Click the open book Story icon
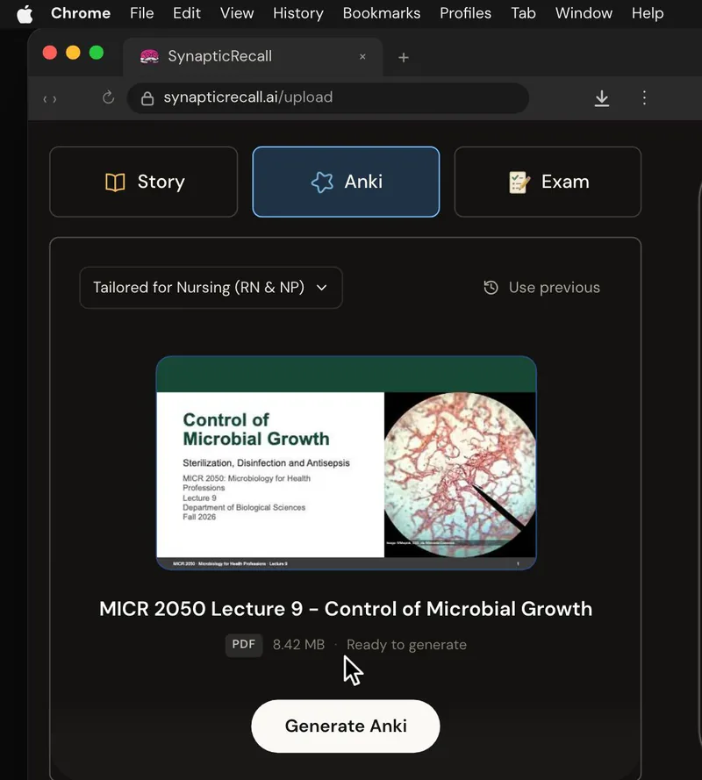 click(x=115, y=182)
